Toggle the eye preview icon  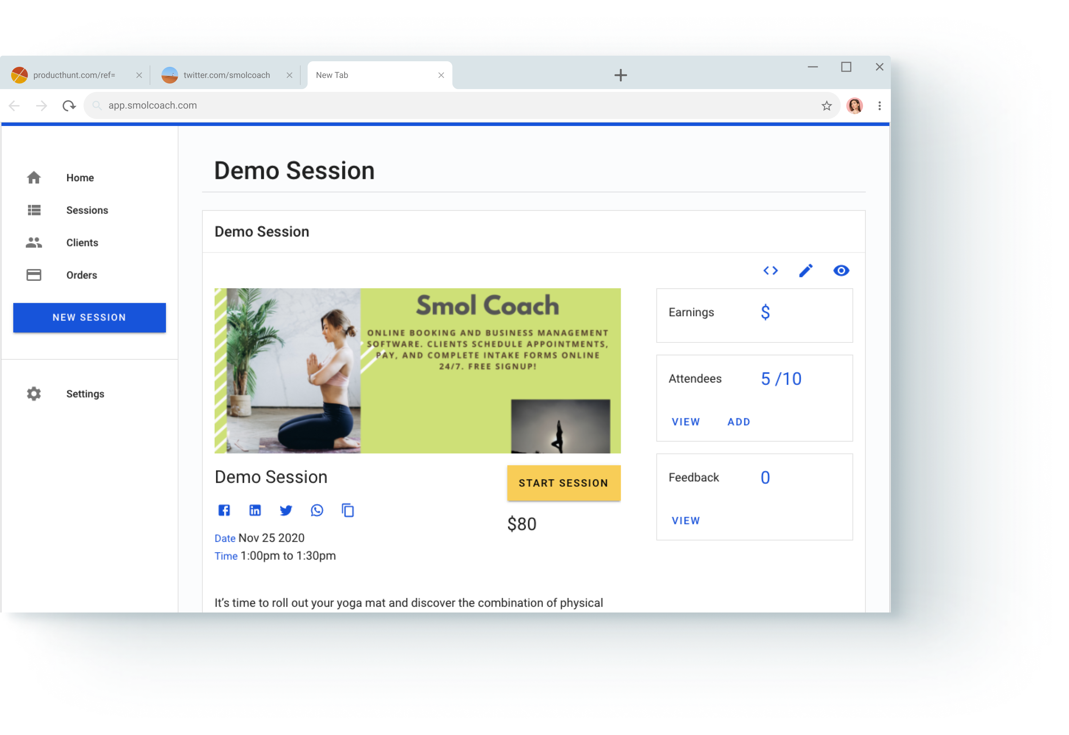tap(841, 271)
